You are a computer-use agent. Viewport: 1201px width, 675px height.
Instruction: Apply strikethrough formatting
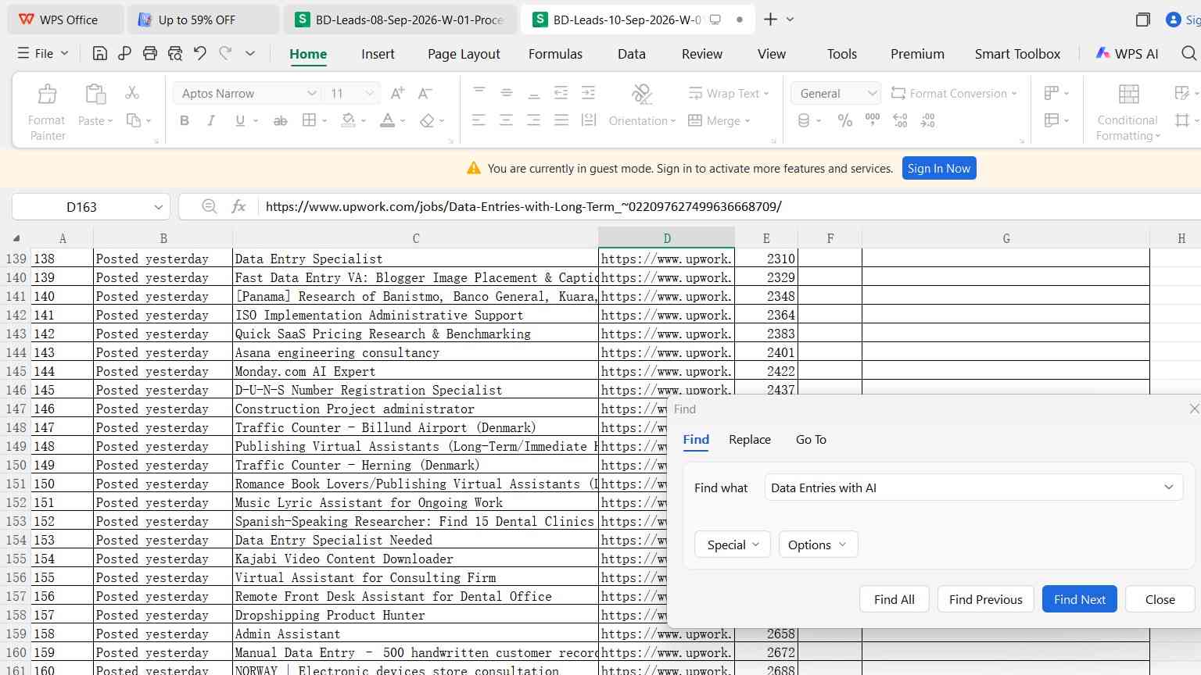point(280,120)
